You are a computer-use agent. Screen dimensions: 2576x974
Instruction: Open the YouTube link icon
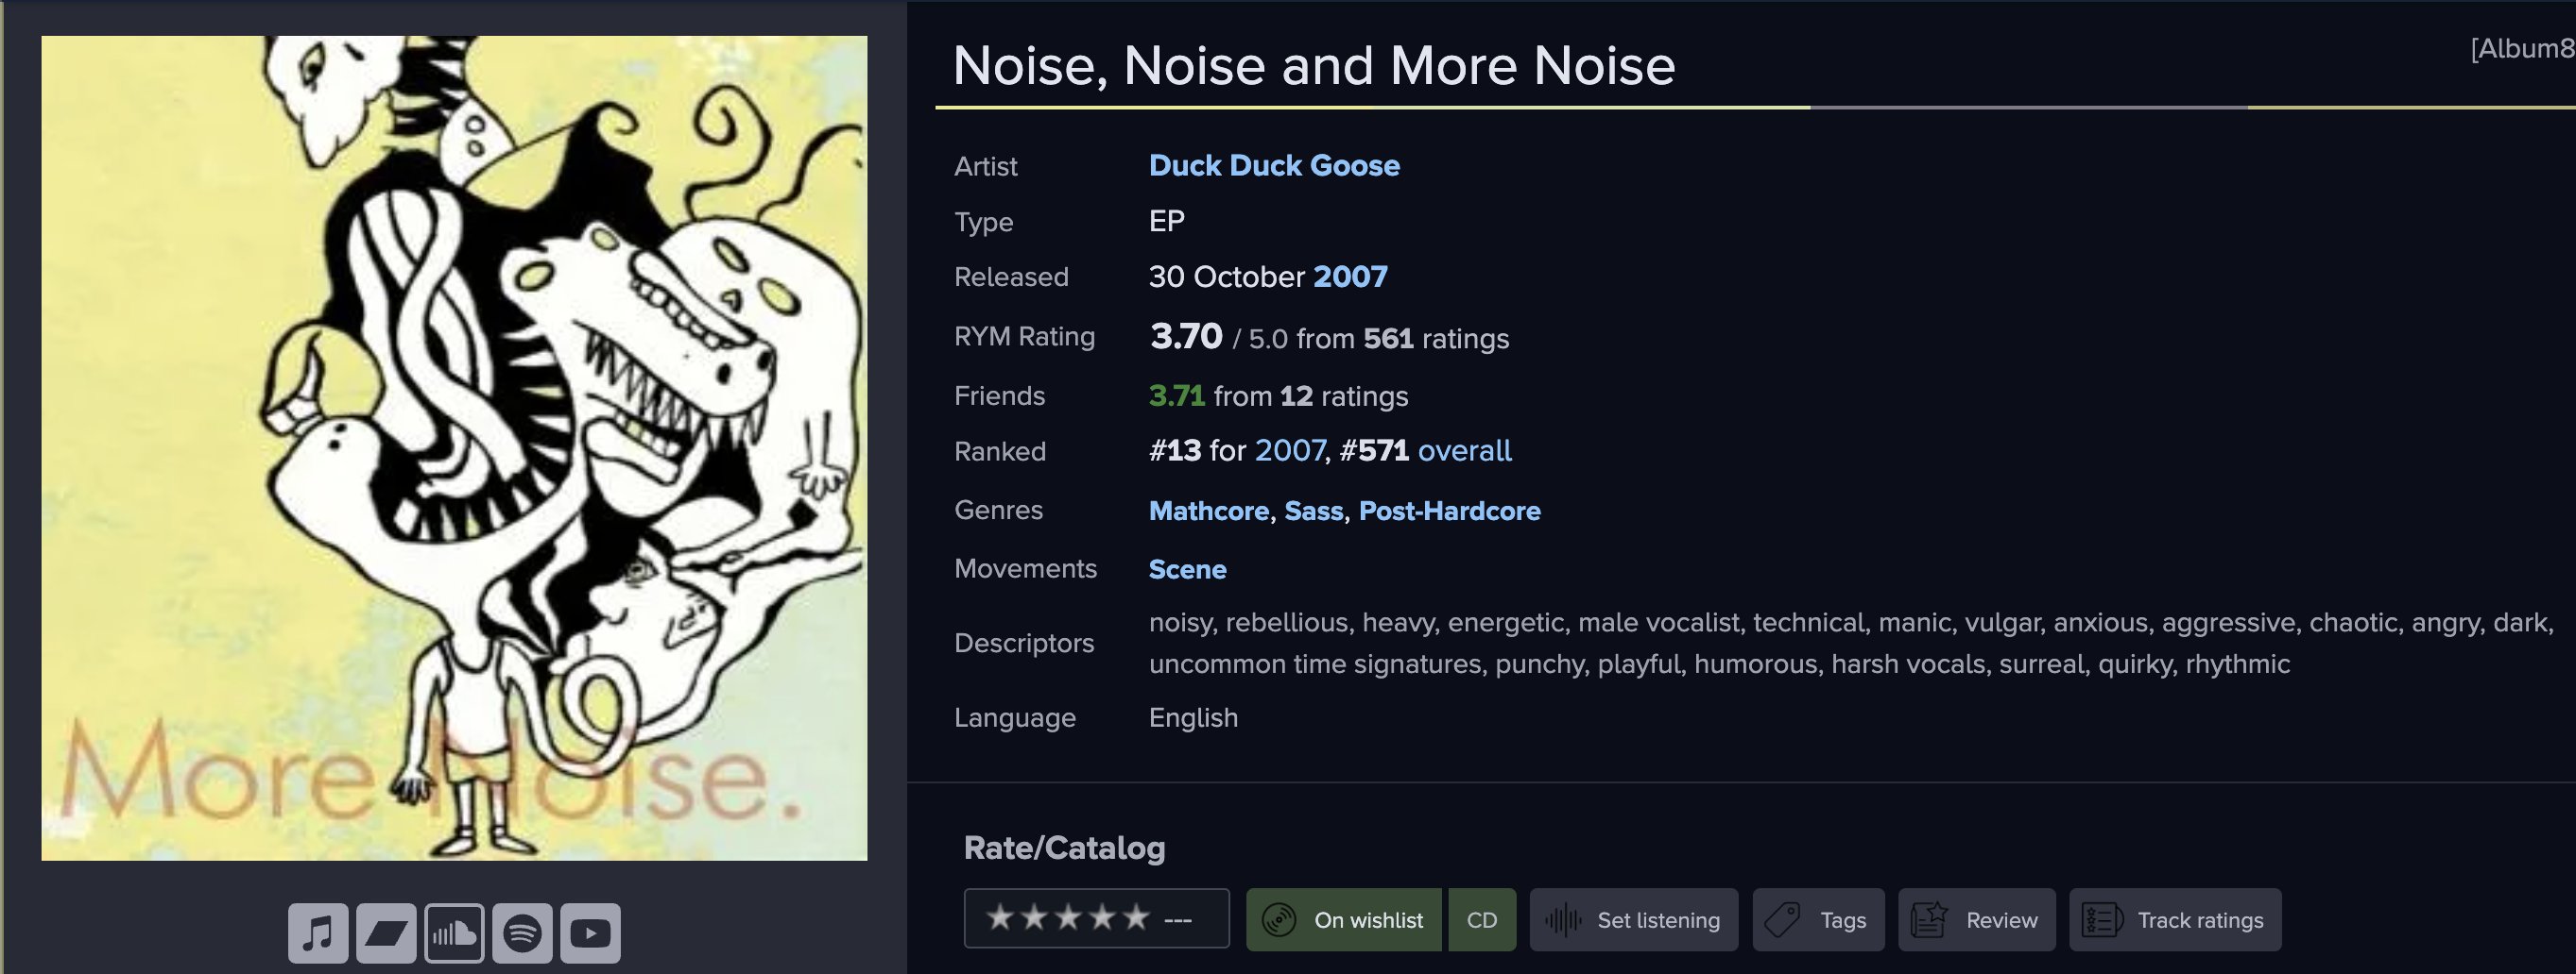590,933
